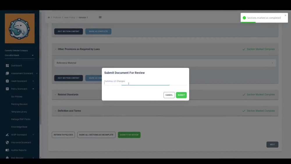The height and width of the screenshot is (164, 291).
Task: Click the Auditor Reports icon
Action: (x=7, y=150)
